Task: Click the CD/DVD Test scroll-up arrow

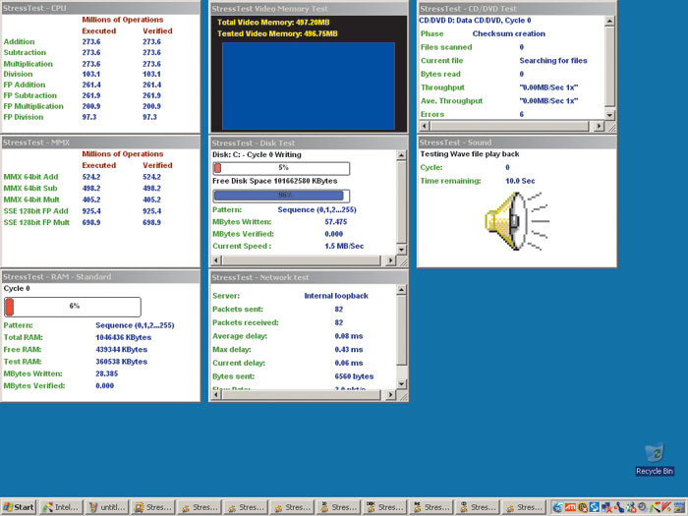Action: point(609,21)
